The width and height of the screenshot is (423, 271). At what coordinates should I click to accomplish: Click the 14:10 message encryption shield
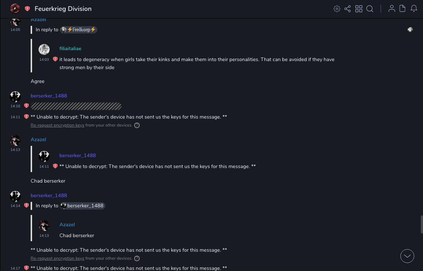click(x=26, y=106)
